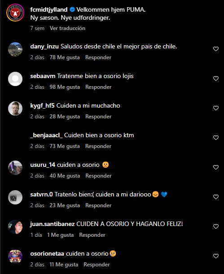Heart osorionetaa's comment
Viewport: 224px width, 274px height.
coord(216,256)
